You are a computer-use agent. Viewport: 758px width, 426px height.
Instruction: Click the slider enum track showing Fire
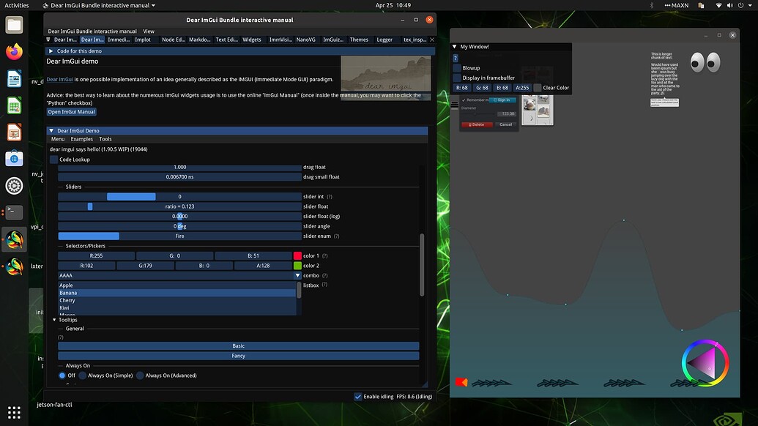pyautogui.click(x=180, y=236)
